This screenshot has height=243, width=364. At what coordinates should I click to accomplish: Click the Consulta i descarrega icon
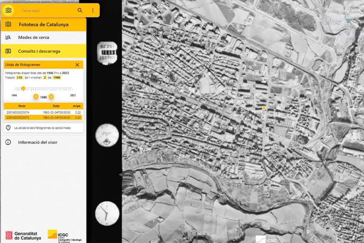(x=8, y=51)
